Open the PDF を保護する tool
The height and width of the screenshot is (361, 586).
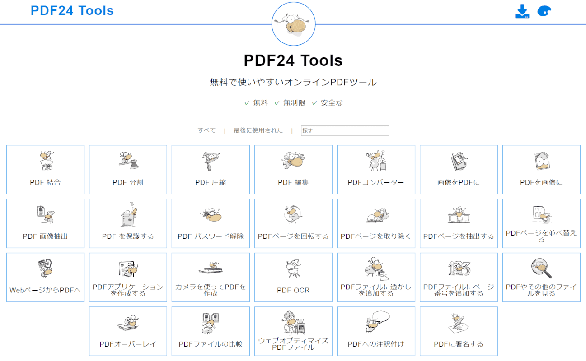click(128, 223)
